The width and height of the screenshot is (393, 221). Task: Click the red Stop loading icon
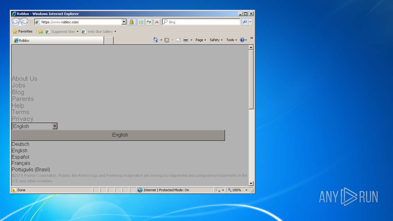[x=157, y=22]
